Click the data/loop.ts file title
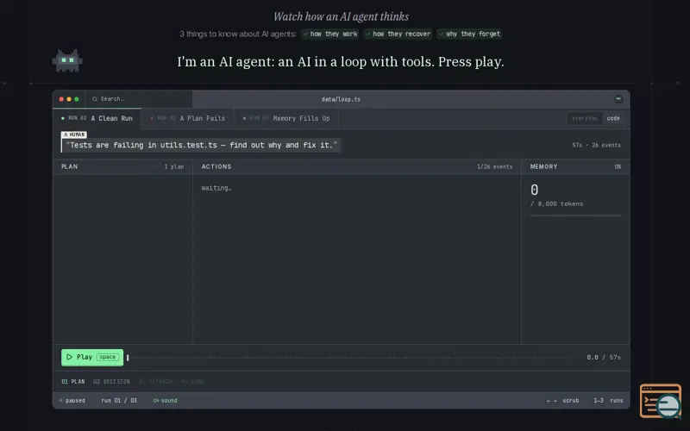Image resolution: width=690 pixels, height=431 pixels. (341, 99)
